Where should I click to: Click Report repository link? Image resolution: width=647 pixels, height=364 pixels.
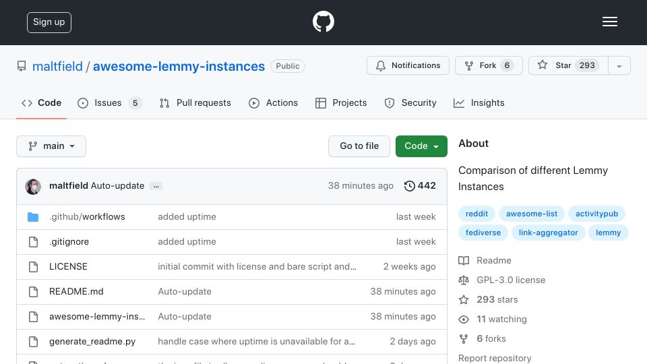tap(495, 358)
